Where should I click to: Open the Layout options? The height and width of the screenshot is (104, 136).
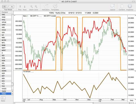coord(112,6)
